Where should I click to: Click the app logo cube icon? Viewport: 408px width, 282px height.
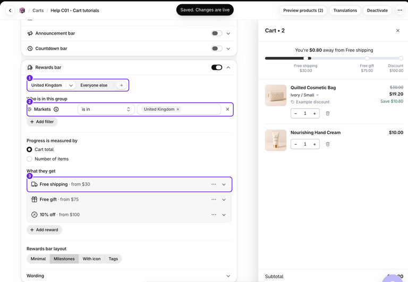(22, 11)
